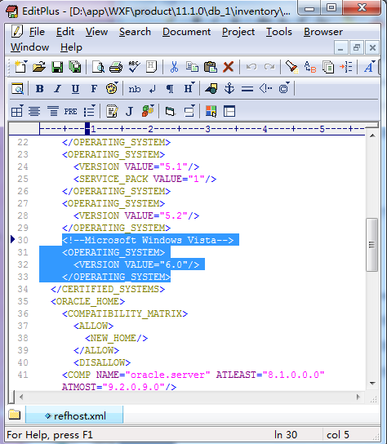
Task: Click the column ruler above text
Action: point(202,129)
